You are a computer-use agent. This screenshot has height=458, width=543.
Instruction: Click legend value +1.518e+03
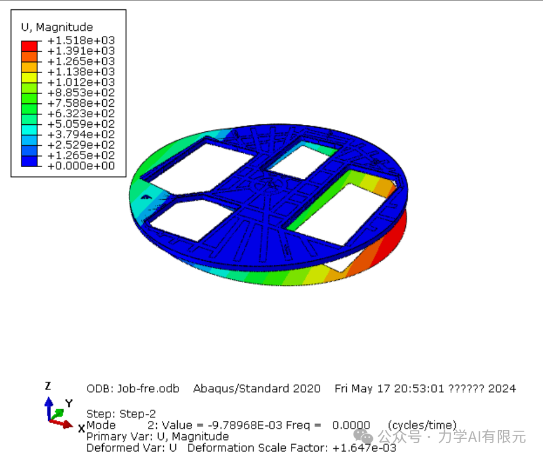81,41
